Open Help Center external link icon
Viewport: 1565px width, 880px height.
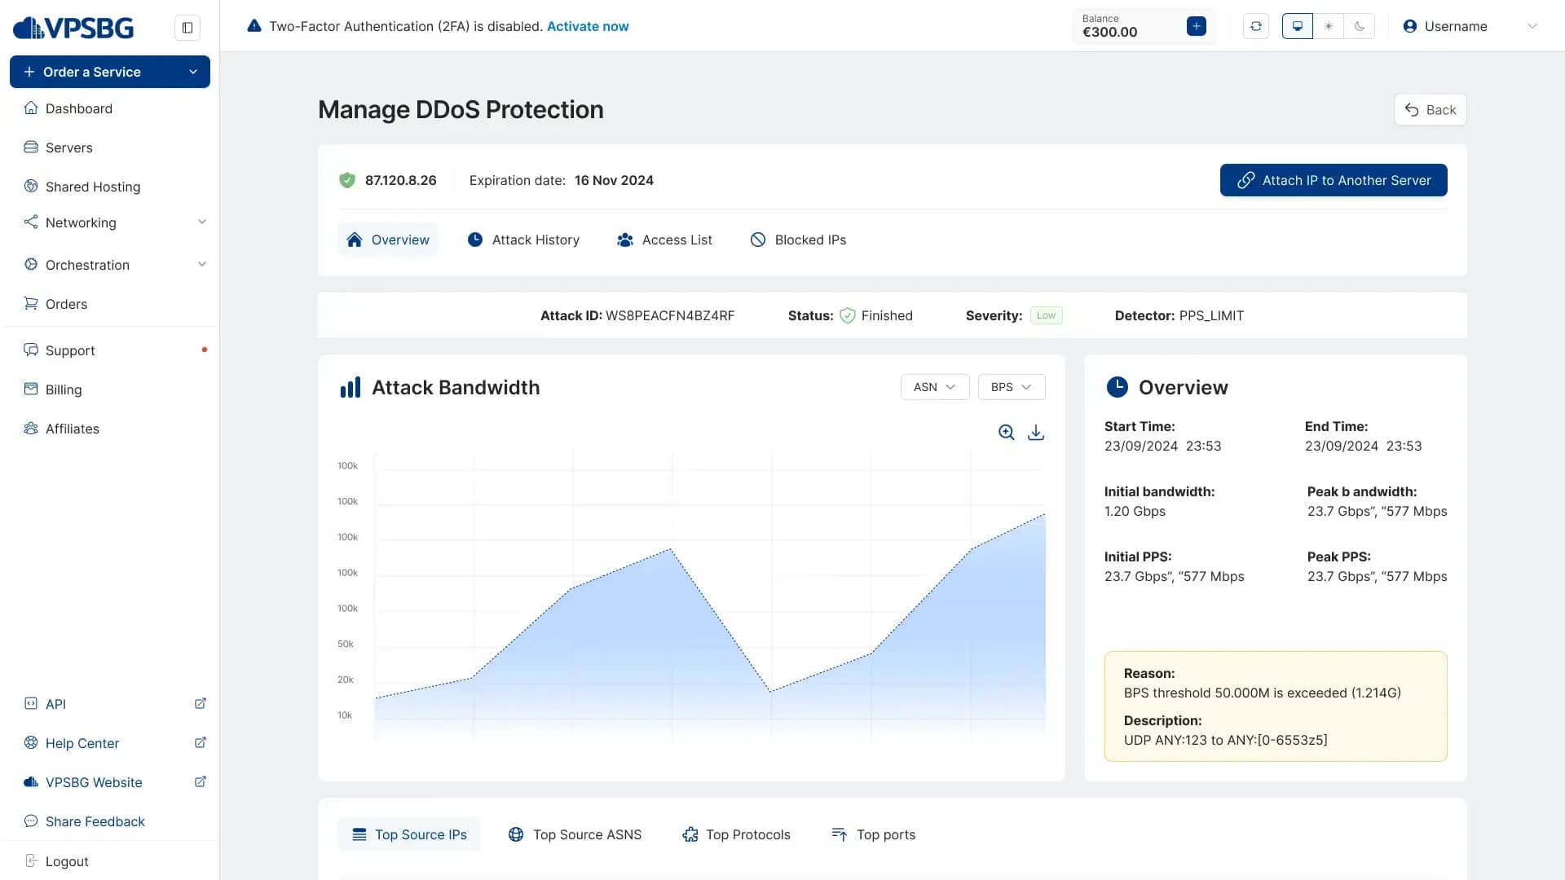[201, 742]
